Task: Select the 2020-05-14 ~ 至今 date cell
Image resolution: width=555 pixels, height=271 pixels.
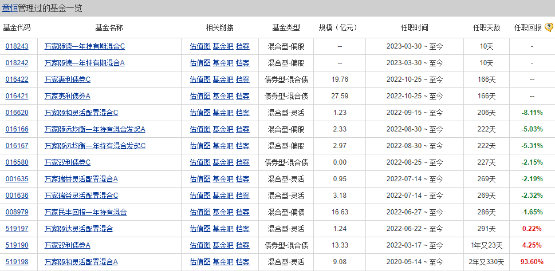Action: 415,262
